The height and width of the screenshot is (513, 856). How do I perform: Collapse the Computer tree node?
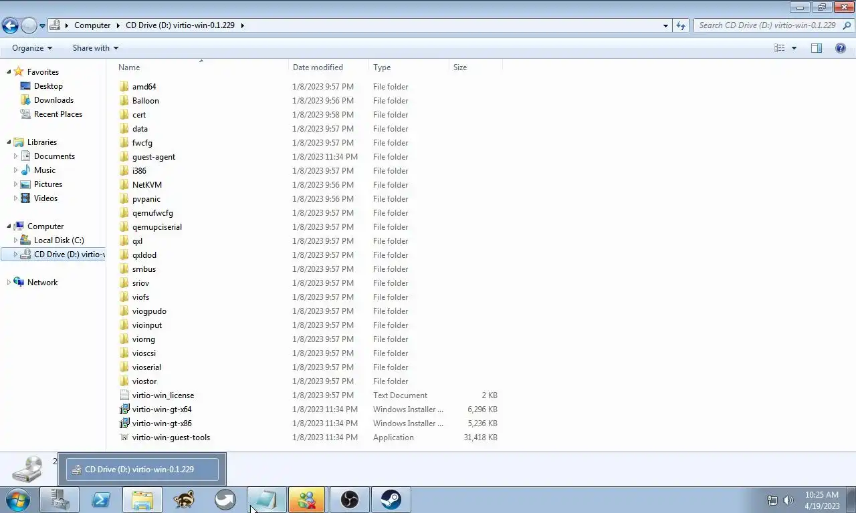pos(9,226)
